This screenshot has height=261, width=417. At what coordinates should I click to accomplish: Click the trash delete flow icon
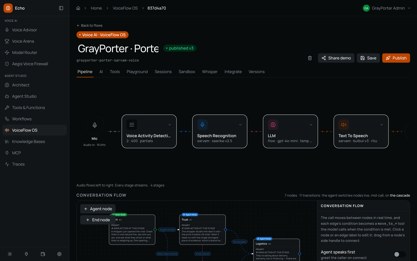point(310,58)
